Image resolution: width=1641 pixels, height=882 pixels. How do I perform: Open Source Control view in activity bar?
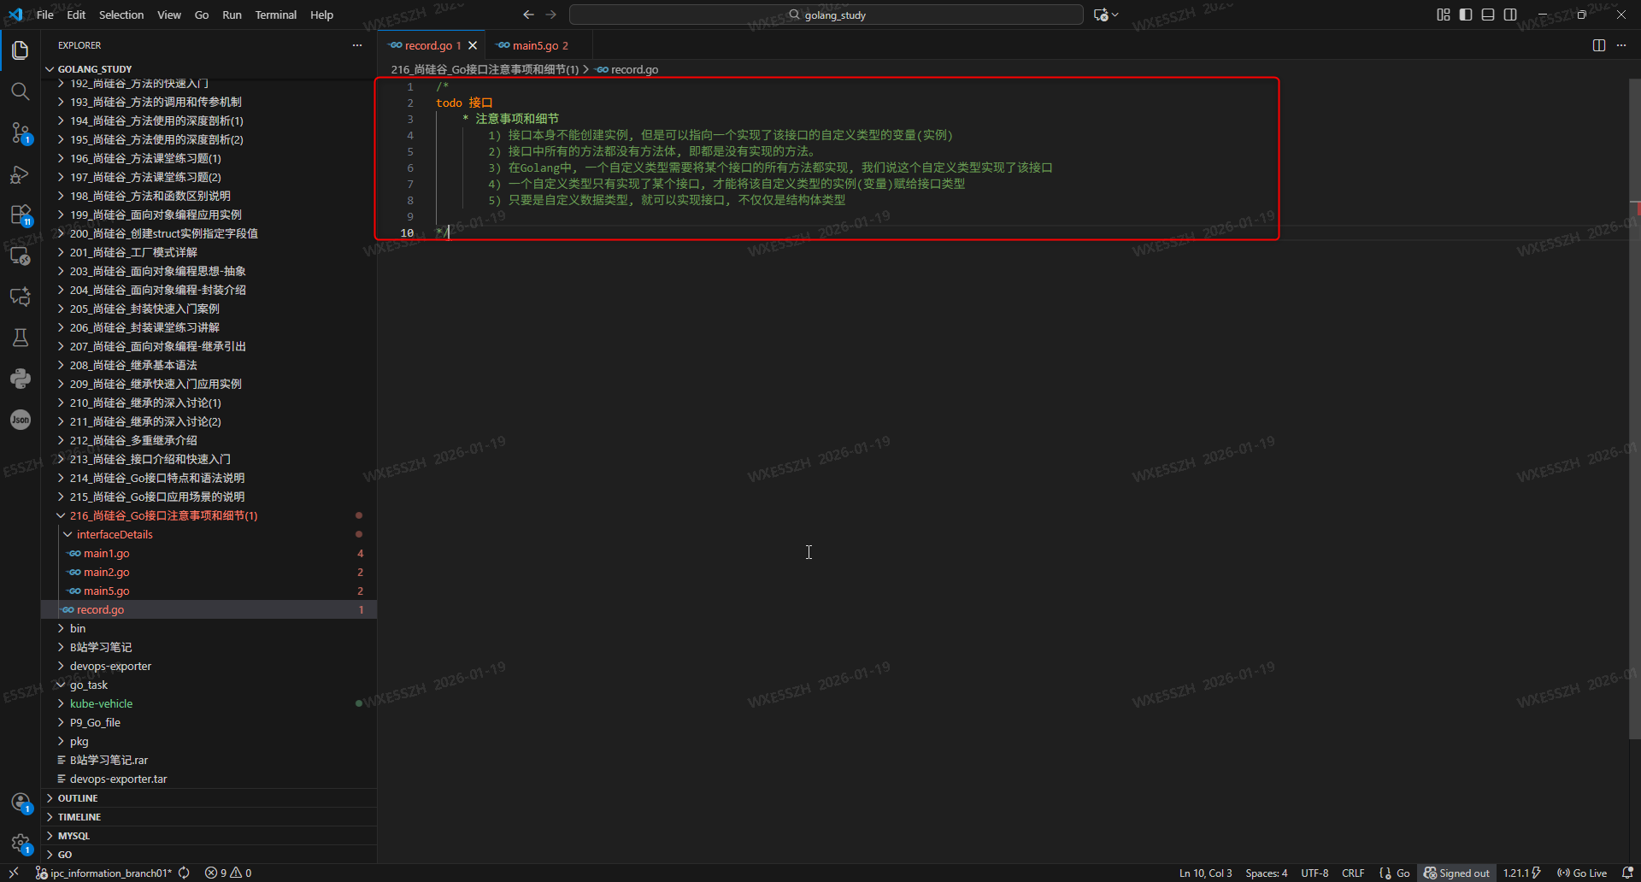tap(21, 132)
